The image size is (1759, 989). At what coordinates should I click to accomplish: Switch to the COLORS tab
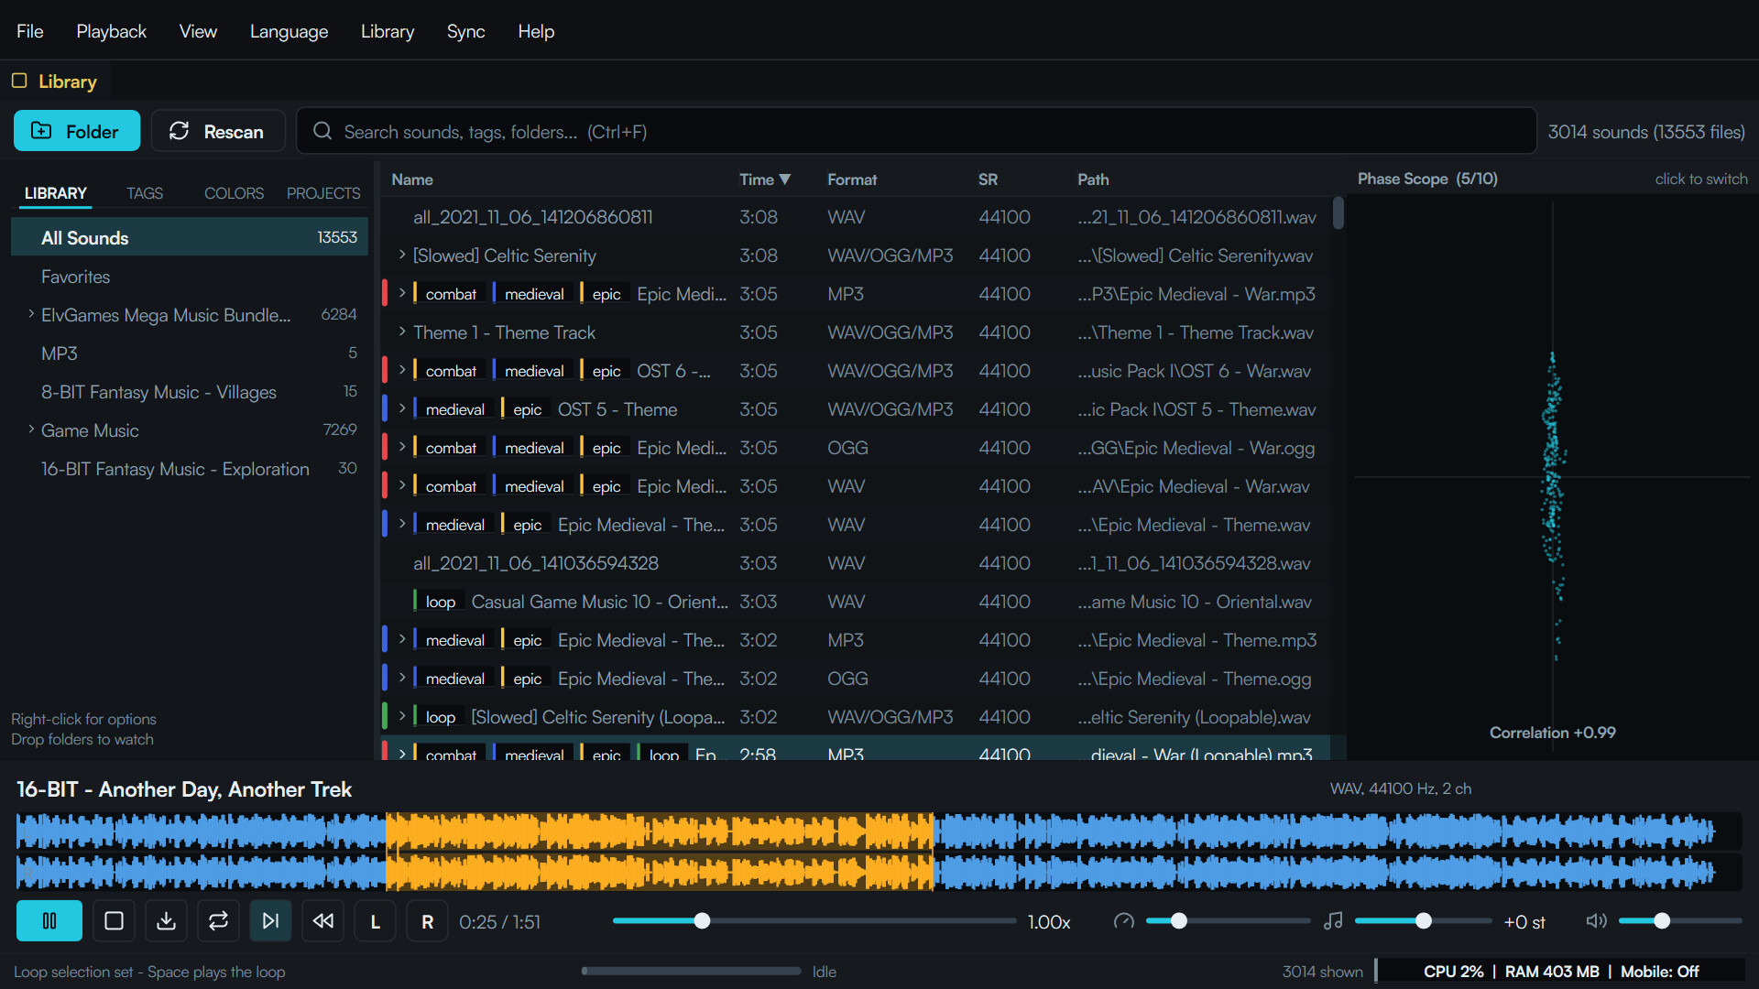tap(234, 193)
